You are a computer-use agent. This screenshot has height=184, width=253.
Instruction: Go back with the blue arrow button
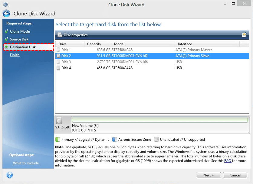[x=6, y=13]
